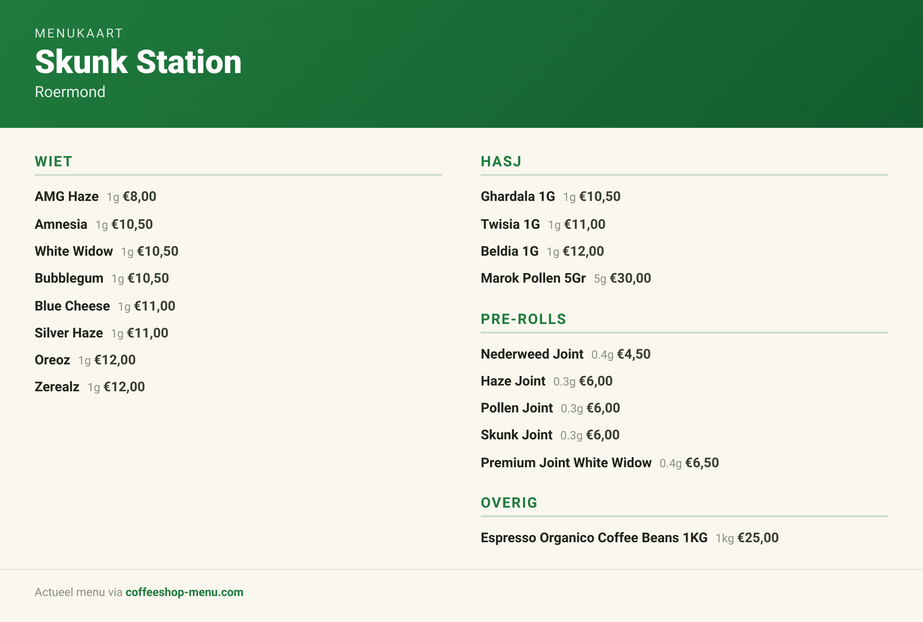Click the Skunk Station title
This screenshot has height=622, width=923.
point(138,62)
